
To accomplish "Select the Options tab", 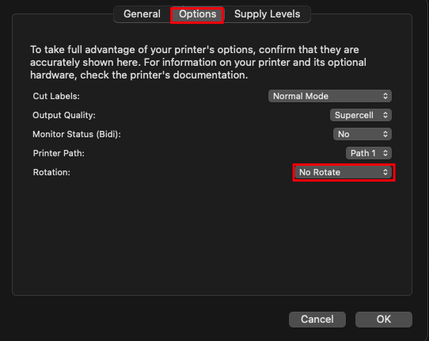I will 197,14.
